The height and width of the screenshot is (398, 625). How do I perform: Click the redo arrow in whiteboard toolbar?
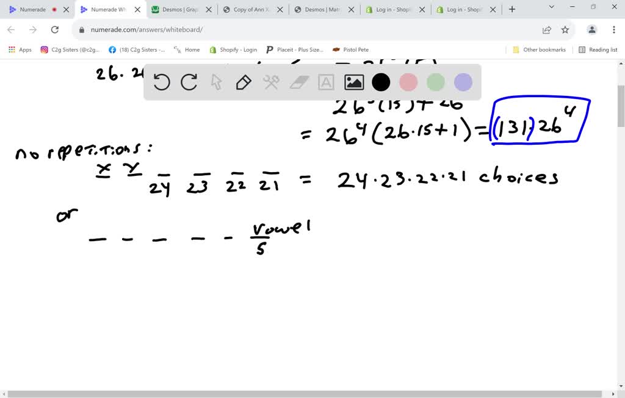pos(189,82)
